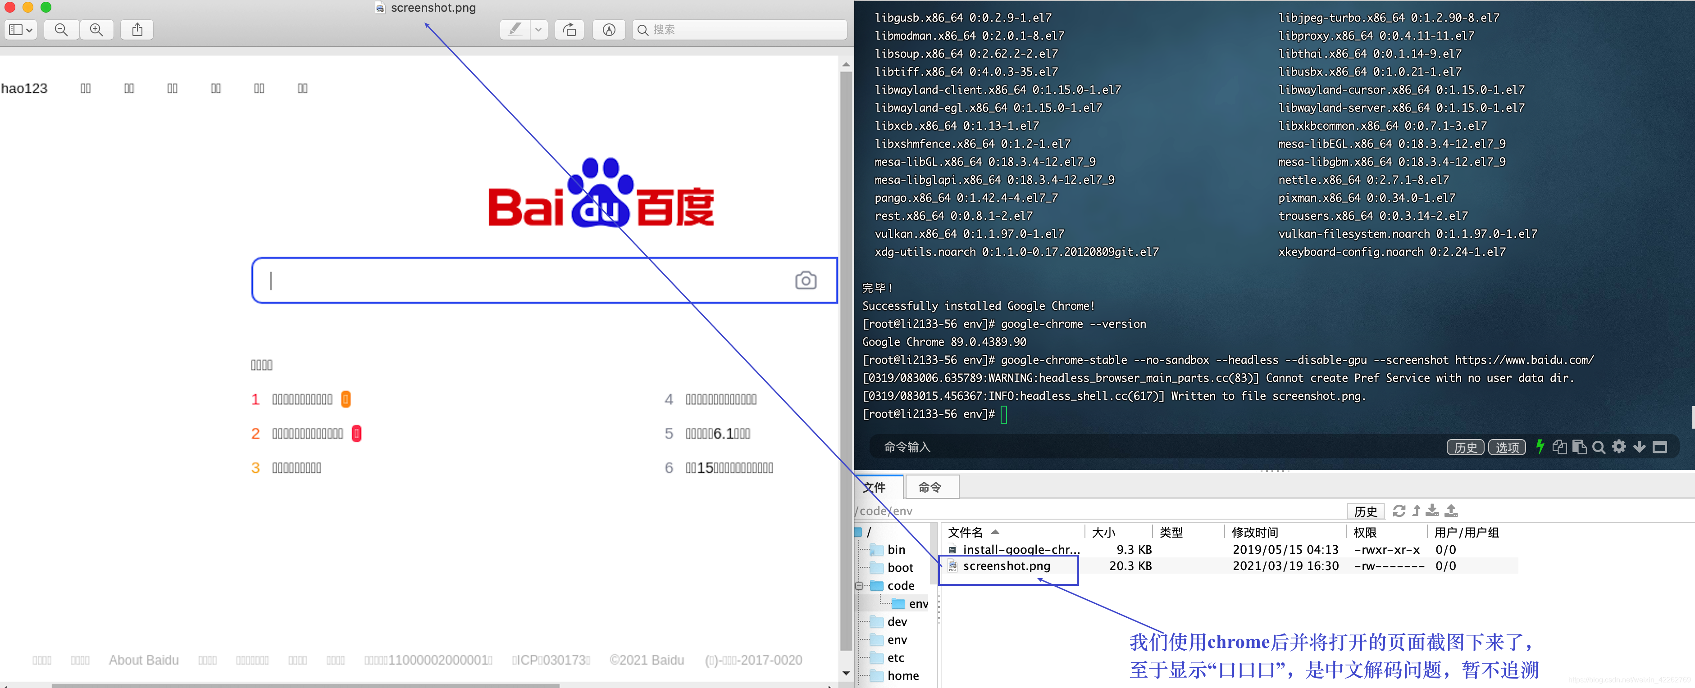Click the 历史 button in file panel
This screenshot has height=688, width=1695.
tap(1365, 511)
